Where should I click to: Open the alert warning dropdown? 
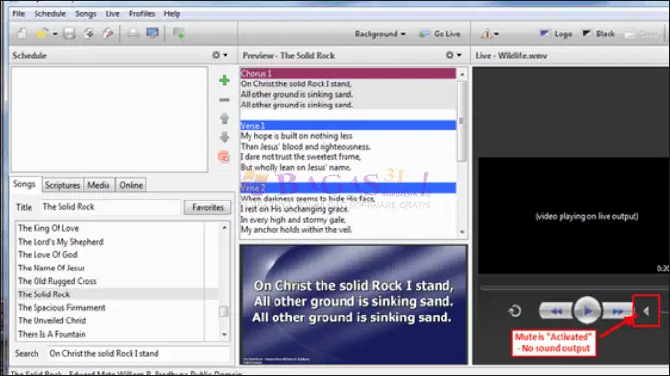point(490,34)
